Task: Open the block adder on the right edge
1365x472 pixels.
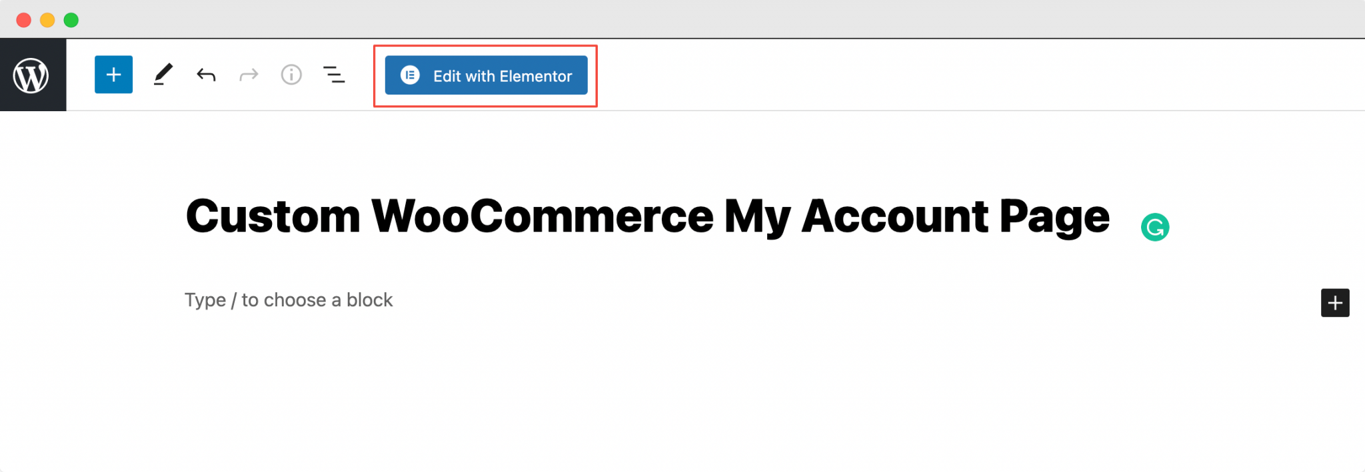Action: coord(1335,303)
